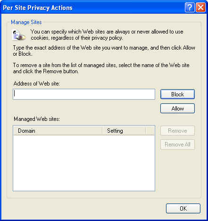Sort list by Setting column header
The height and width of the screenshot is (221, 208).
coord(124,131)
